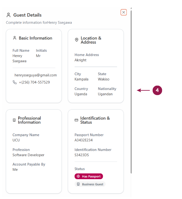
Task: Click the building icon in Business Guest badge
Action: point(78,184)
